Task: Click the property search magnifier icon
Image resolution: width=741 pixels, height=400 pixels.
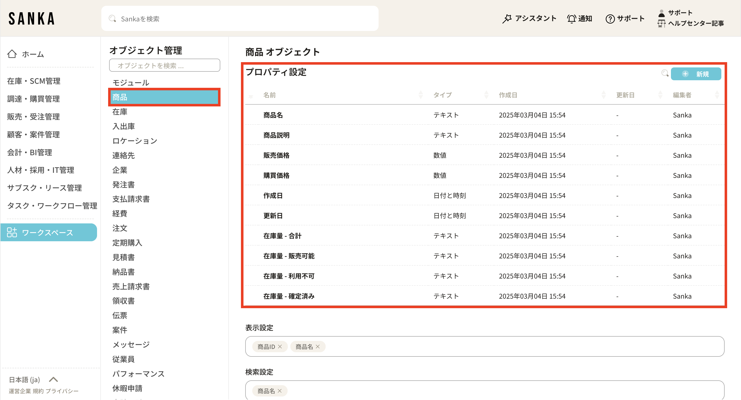Action: [664, 73]
